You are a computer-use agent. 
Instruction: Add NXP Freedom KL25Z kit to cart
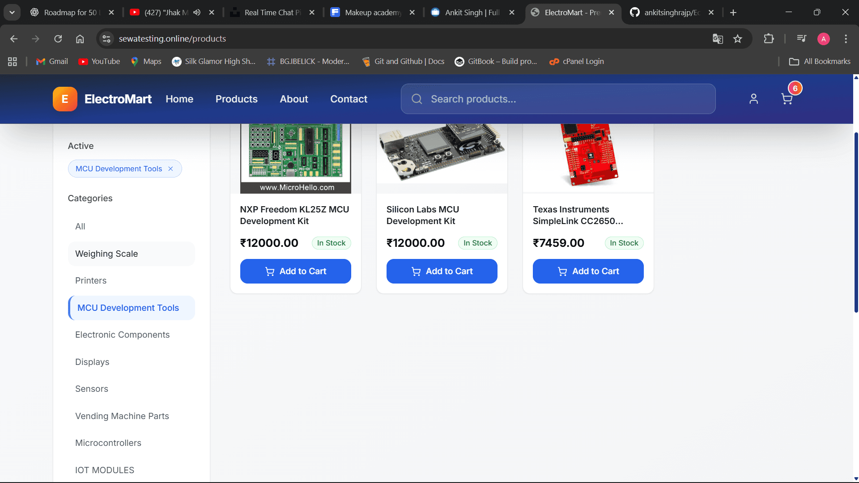(295, 271)
